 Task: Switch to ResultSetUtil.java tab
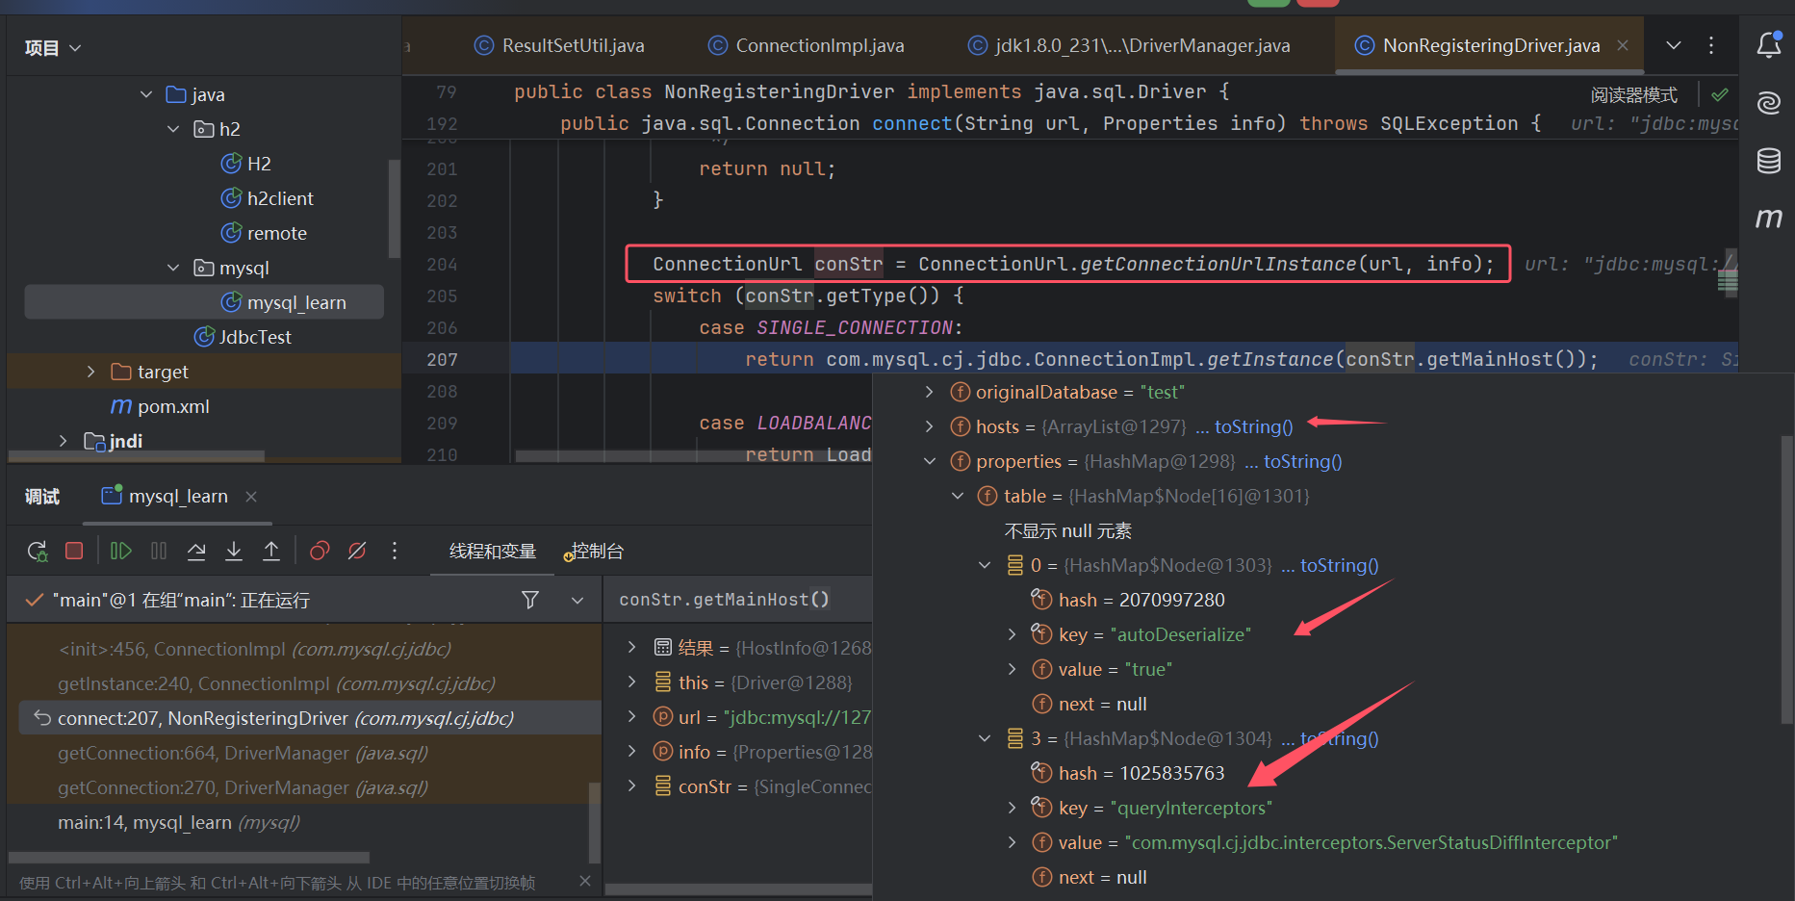click(x=560, y=45)
